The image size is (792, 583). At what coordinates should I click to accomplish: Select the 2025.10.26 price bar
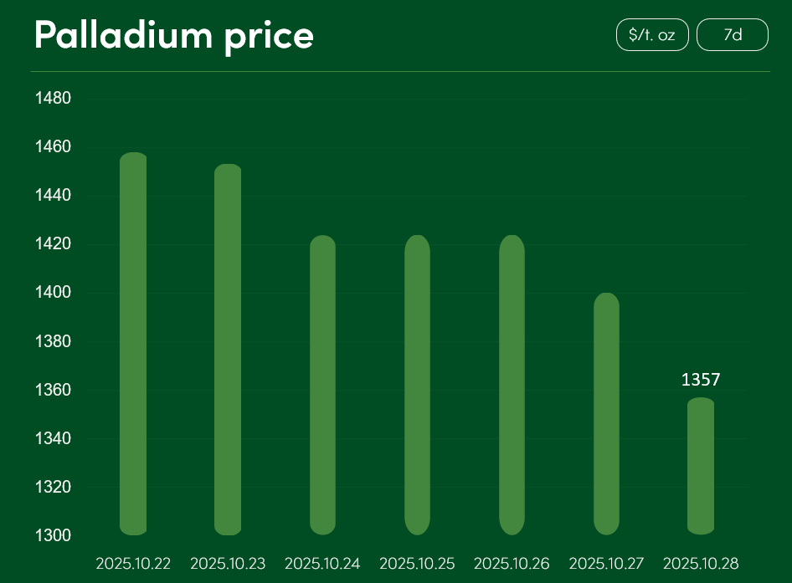pos(512,385)
